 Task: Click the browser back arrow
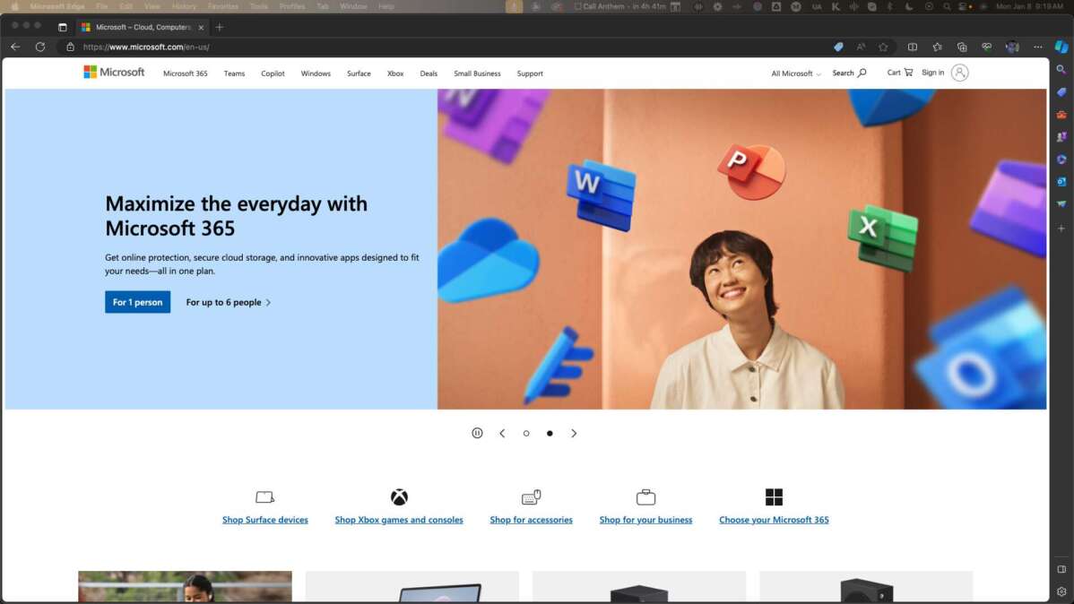(x=15, y=47)
